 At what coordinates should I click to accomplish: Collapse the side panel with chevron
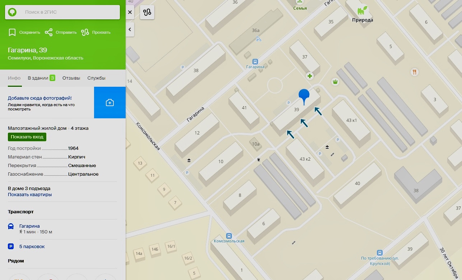pyautogui.click(x=130, y=29)
